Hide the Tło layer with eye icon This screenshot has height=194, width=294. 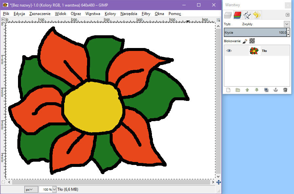[x=229, y=51]
